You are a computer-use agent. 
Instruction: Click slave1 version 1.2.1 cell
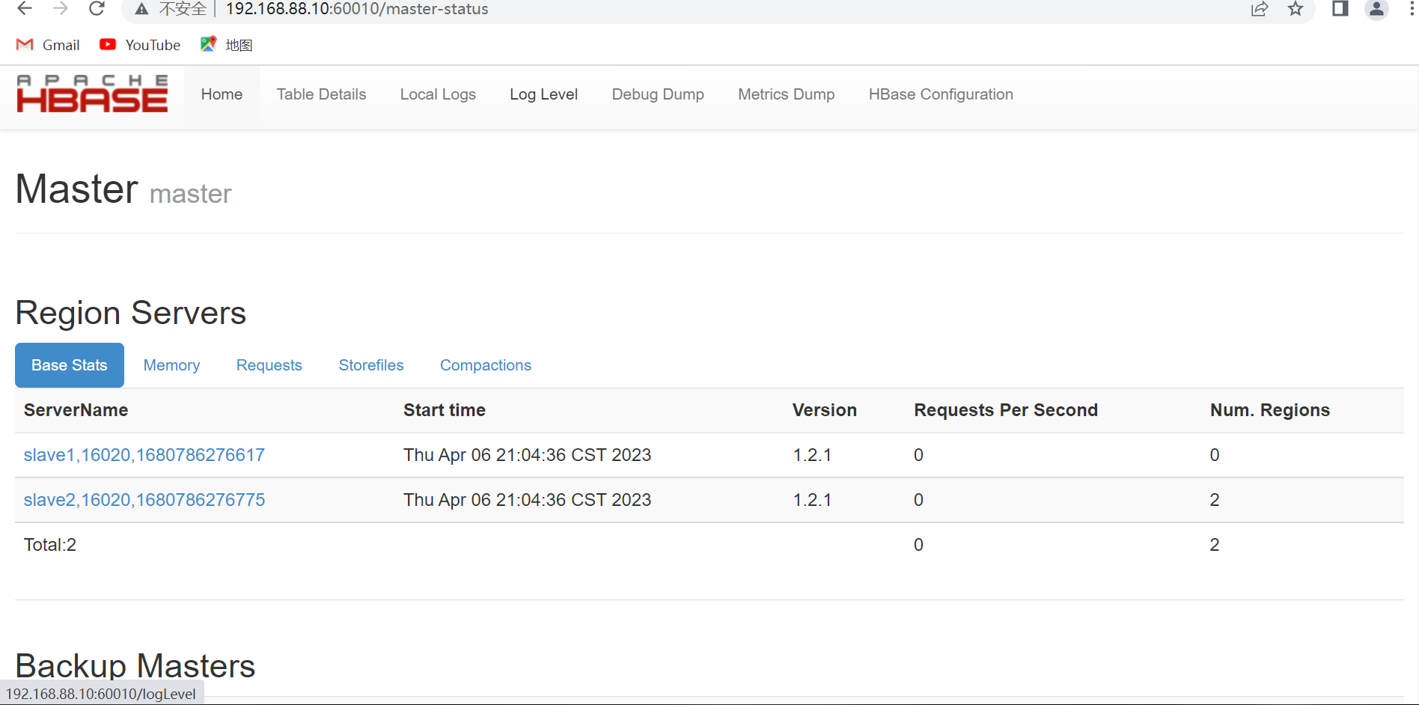tap(812, 455)
